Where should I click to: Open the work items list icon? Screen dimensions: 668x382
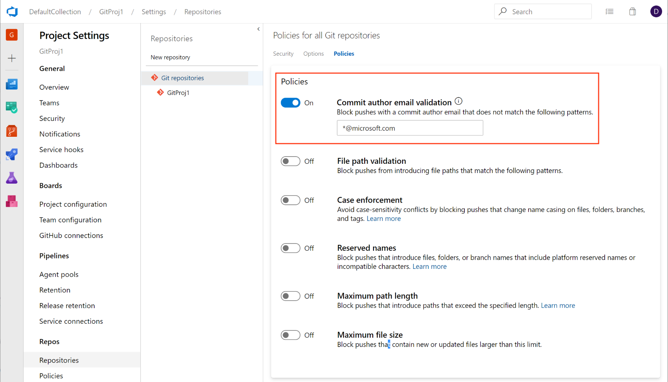click(609, 12)
